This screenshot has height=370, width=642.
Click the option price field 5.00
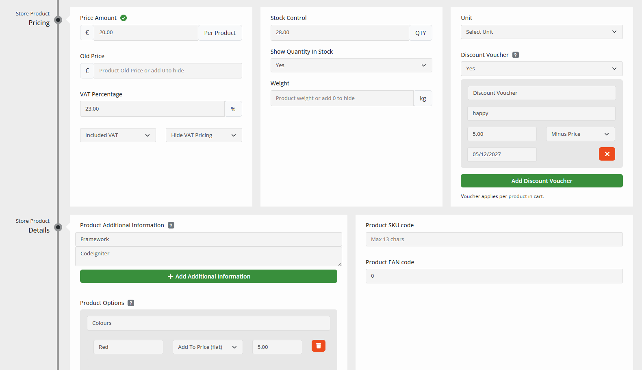[277, 347]
